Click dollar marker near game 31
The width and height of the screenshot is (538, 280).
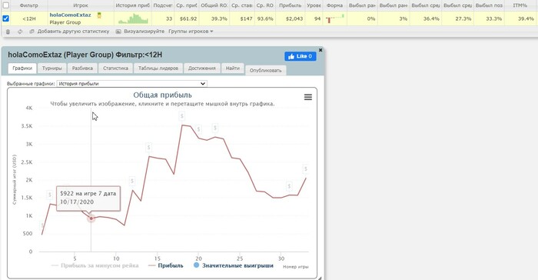[x=289, y=186]
